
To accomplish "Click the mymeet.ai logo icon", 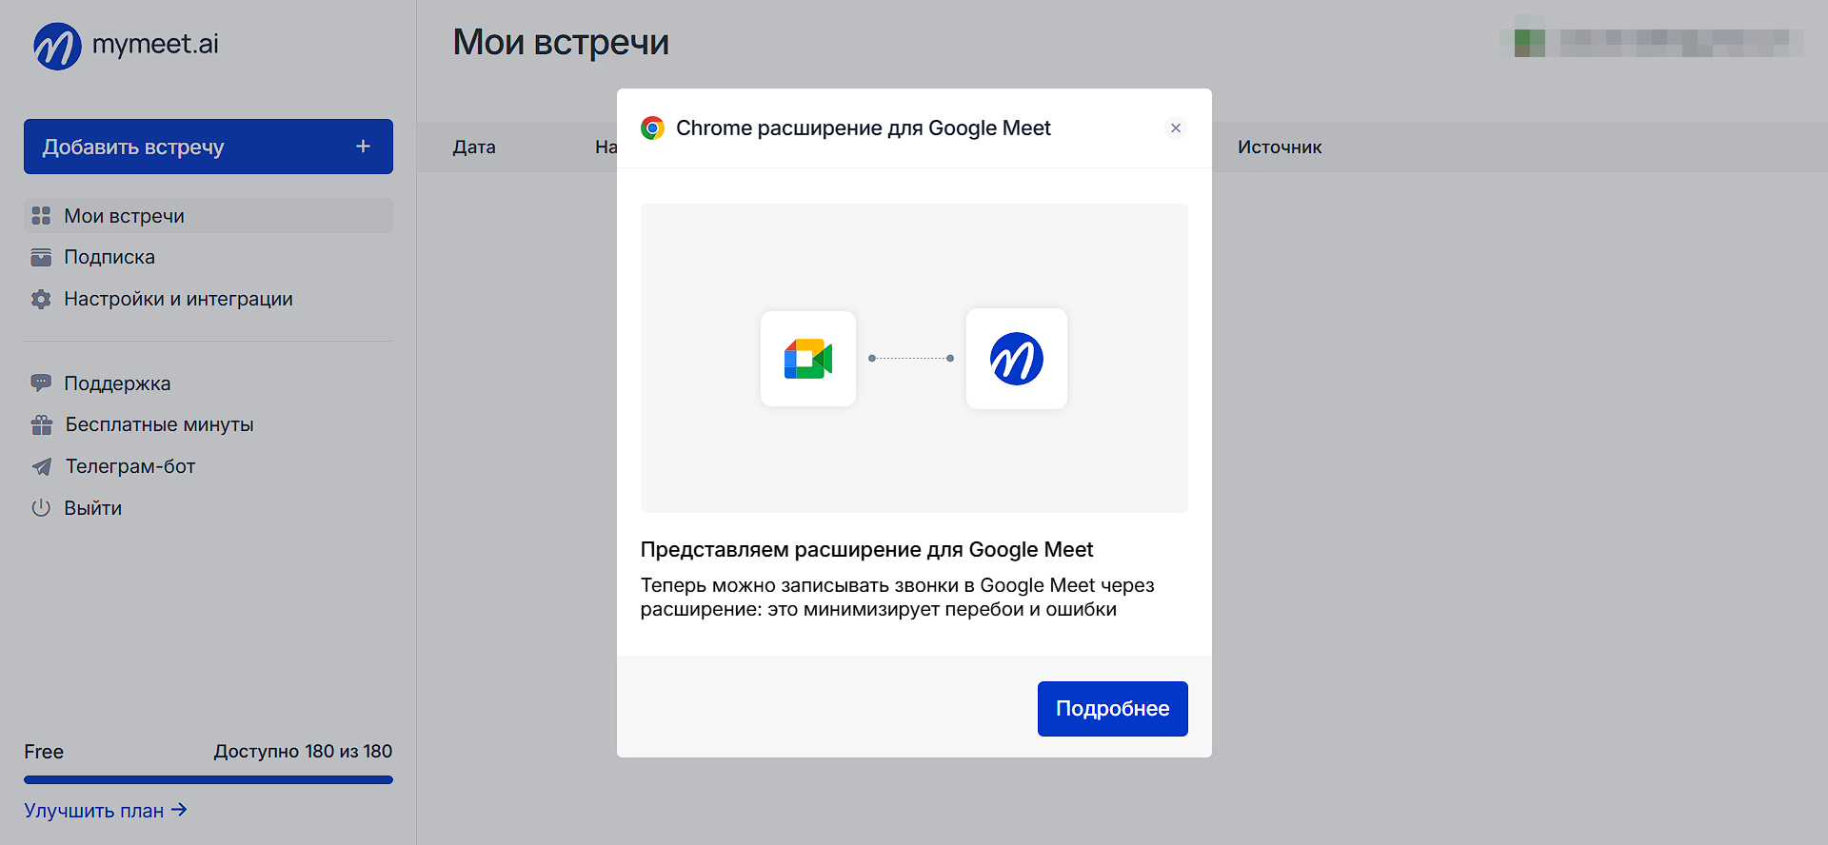I will [57, 46].
